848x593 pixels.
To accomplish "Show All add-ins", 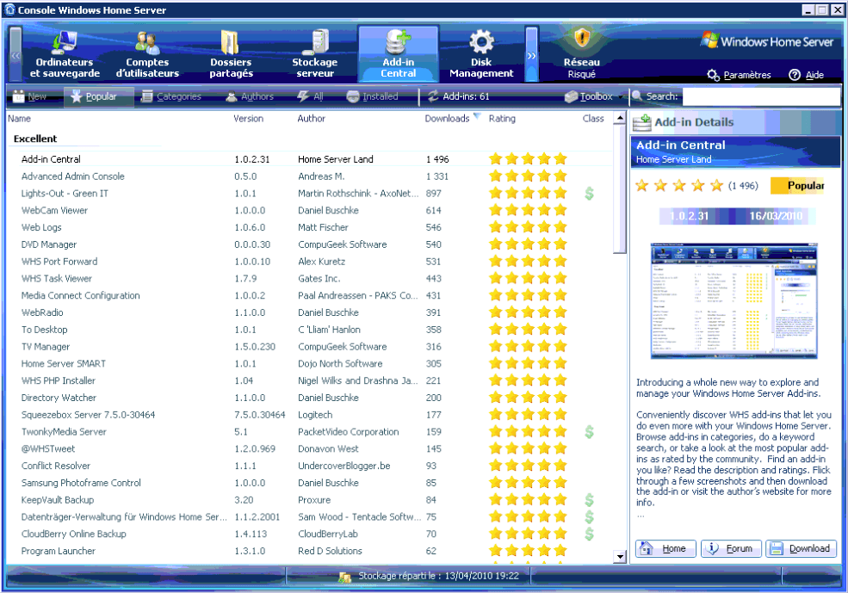I will tap(311, 96).
